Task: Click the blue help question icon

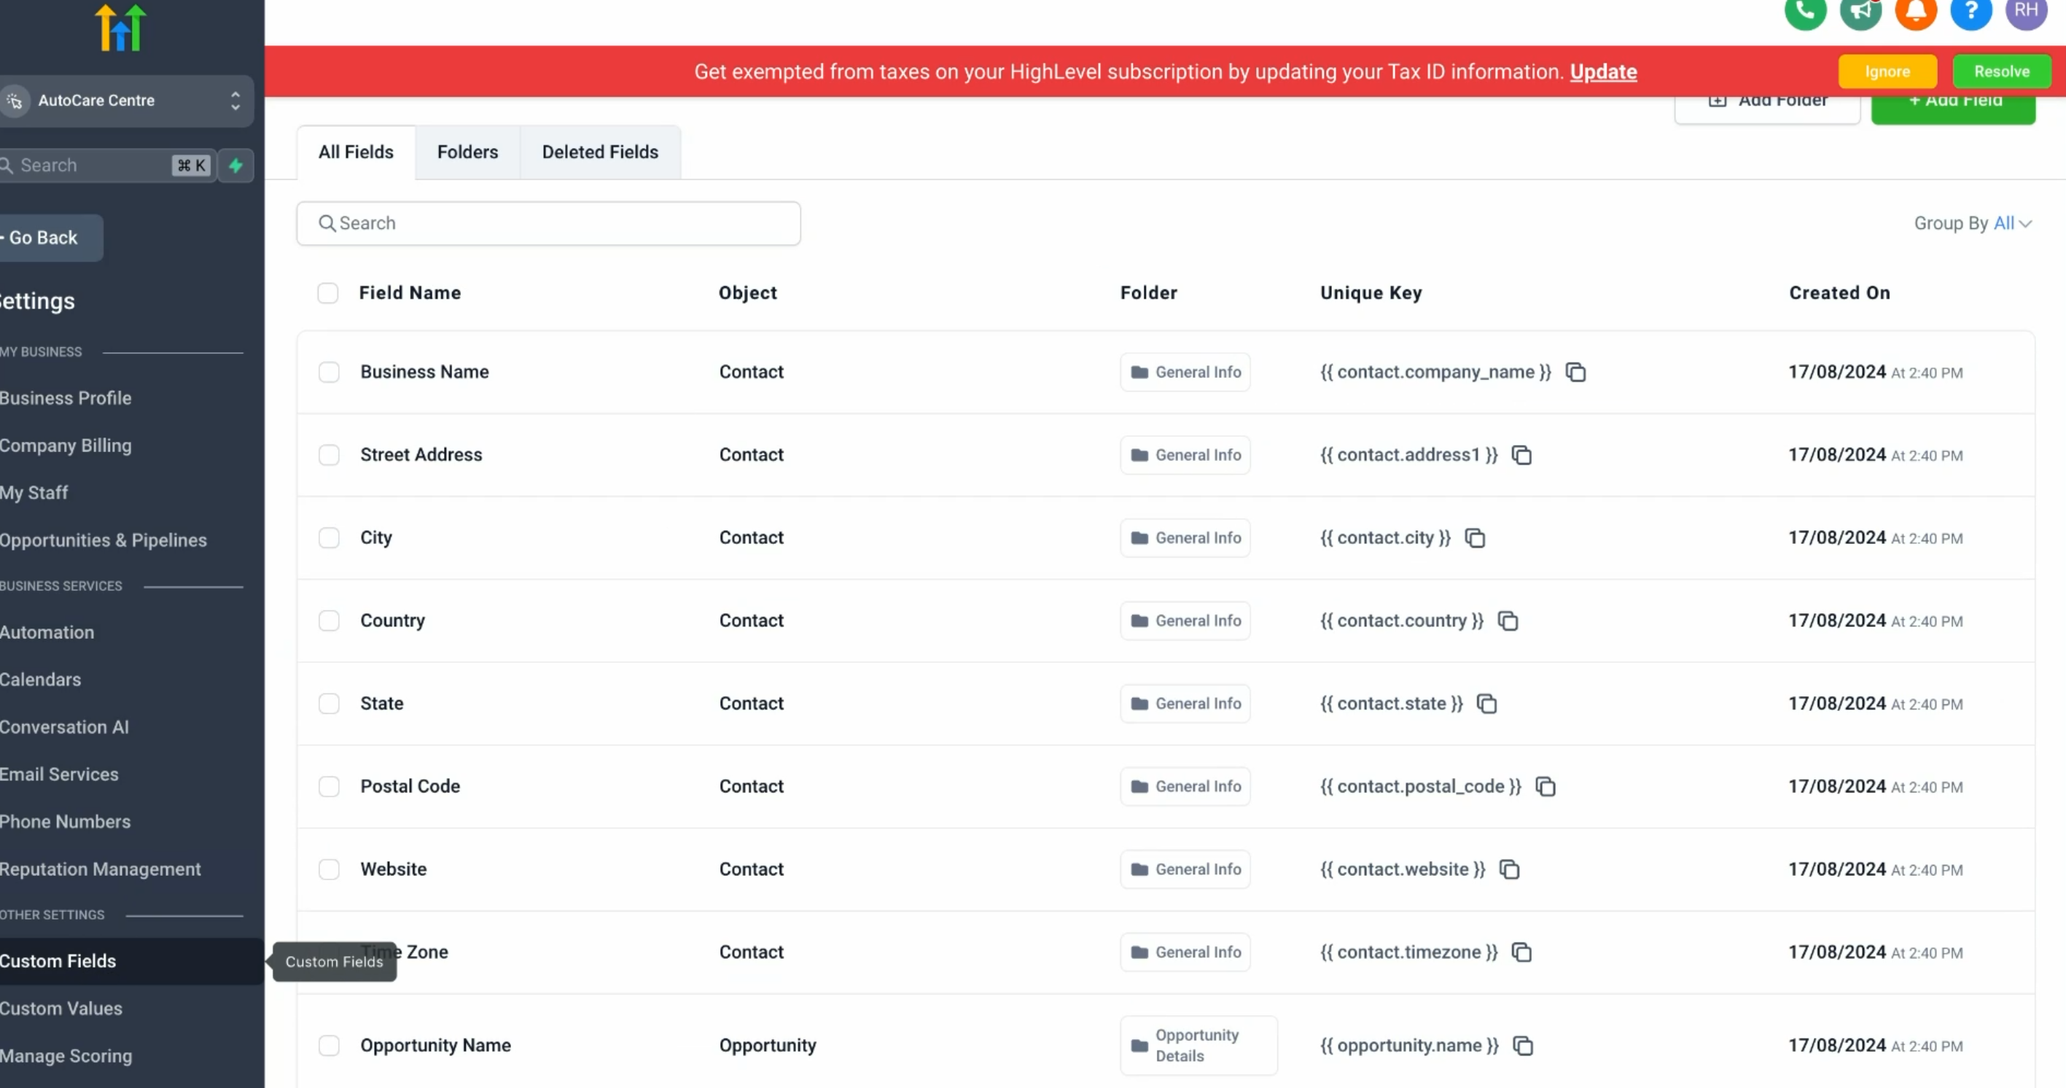Action: [x=1971, y=11]
